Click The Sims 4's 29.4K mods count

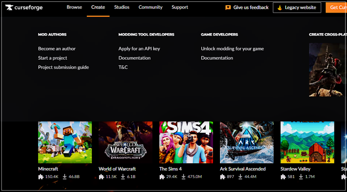(x=172, y=177)
